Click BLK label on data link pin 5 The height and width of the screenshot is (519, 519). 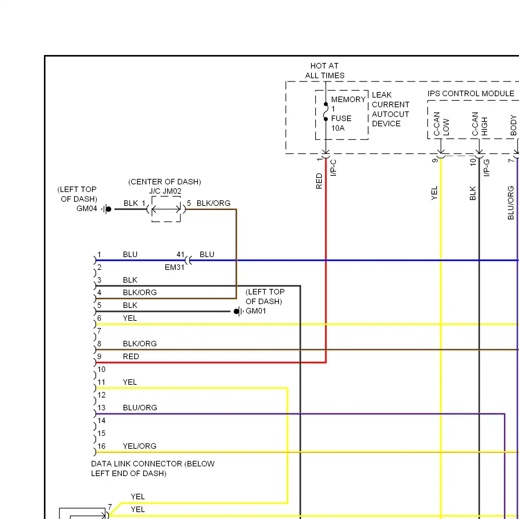click(x=130, y=306)
